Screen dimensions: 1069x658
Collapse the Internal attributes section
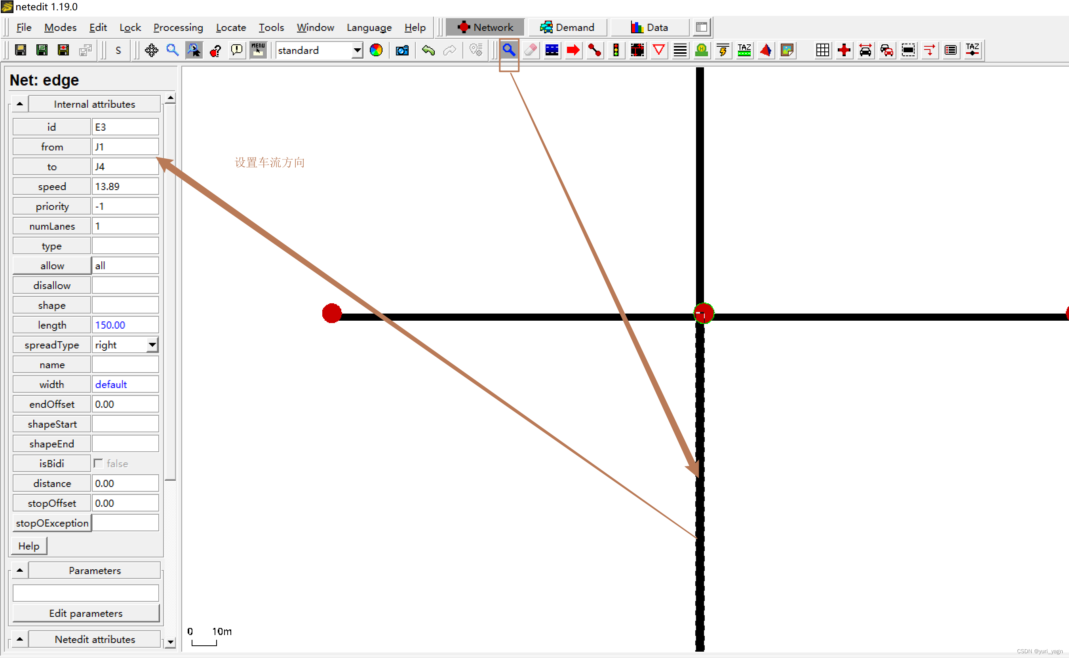tap(19, 104)
